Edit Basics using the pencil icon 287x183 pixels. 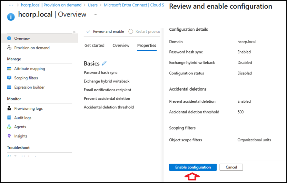click(104, 64)
